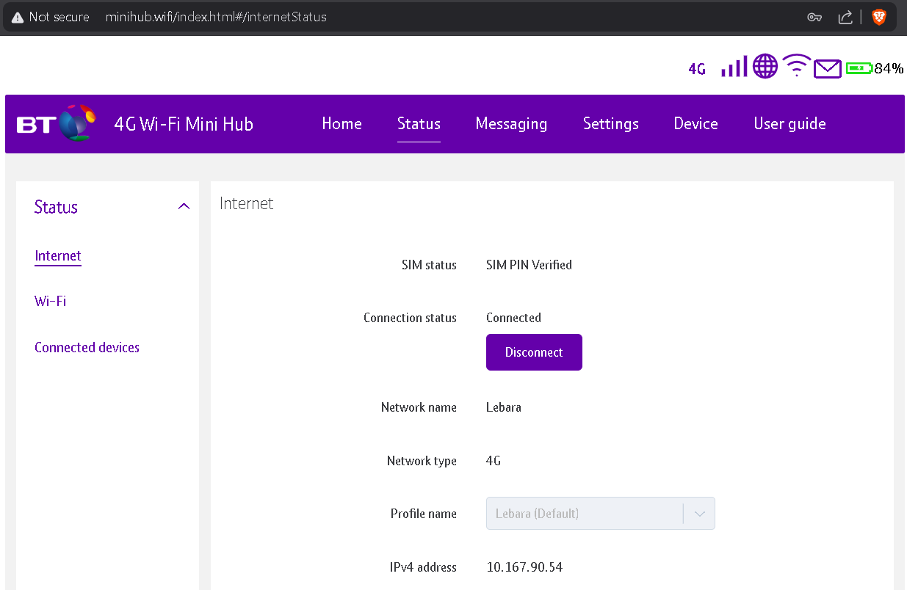Collapse the Status sidebar section chevron
Image resolution: width=907 pixels, height=590 pixels.
tap(184, 207)
